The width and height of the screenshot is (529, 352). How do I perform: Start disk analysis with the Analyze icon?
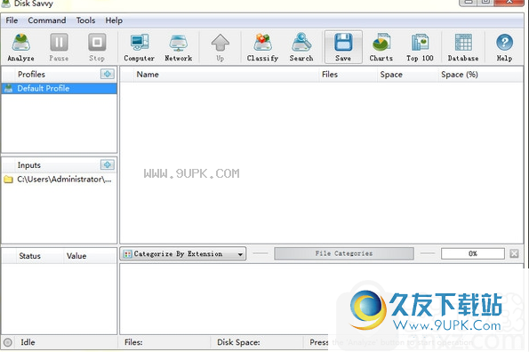click(21, 43)
